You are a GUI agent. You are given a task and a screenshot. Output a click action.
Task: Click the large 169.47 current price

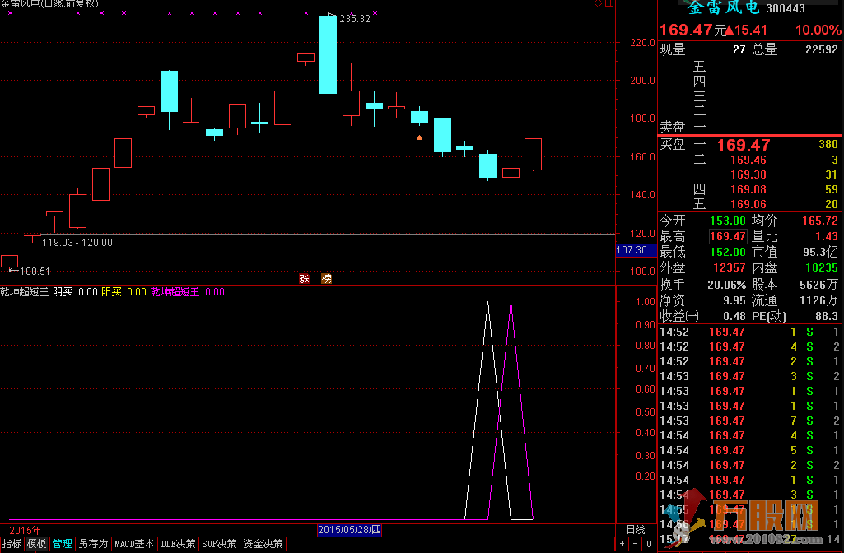coord(686,30)
